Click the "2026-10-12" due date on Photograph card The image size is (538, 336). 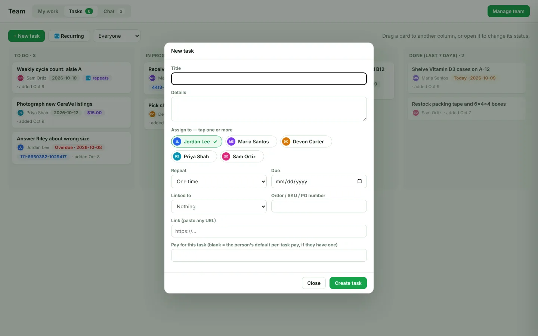click(x=66, y=113)
